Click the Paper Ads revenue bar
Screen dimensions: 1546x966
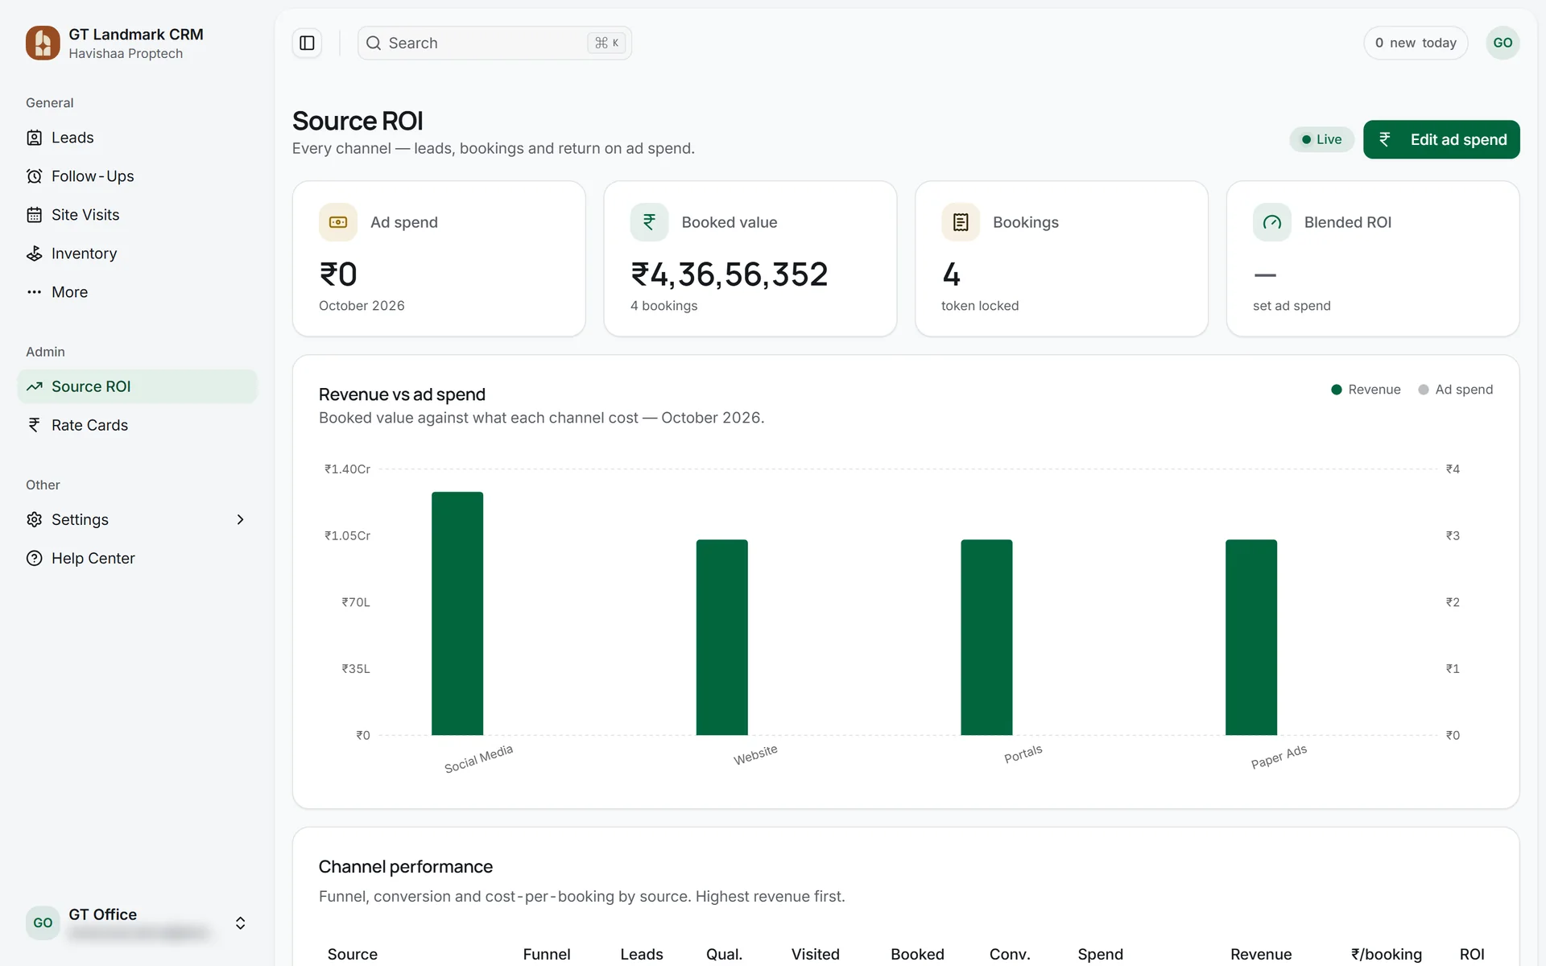(x=1251, y=637)
